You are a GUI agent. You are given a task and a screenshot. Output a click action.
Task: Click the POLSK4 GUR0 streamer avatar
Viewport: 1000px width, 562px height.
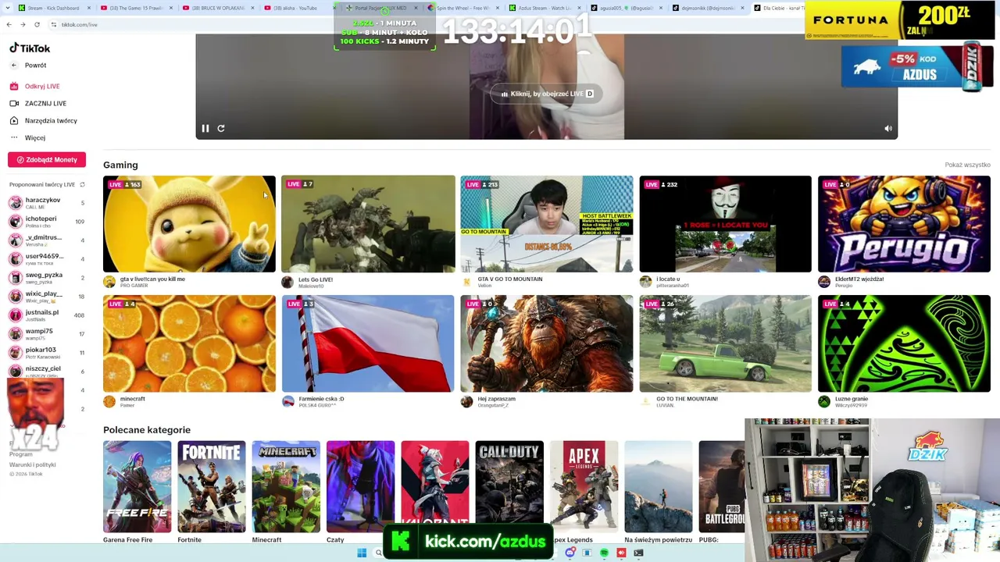tap(287, 402)
